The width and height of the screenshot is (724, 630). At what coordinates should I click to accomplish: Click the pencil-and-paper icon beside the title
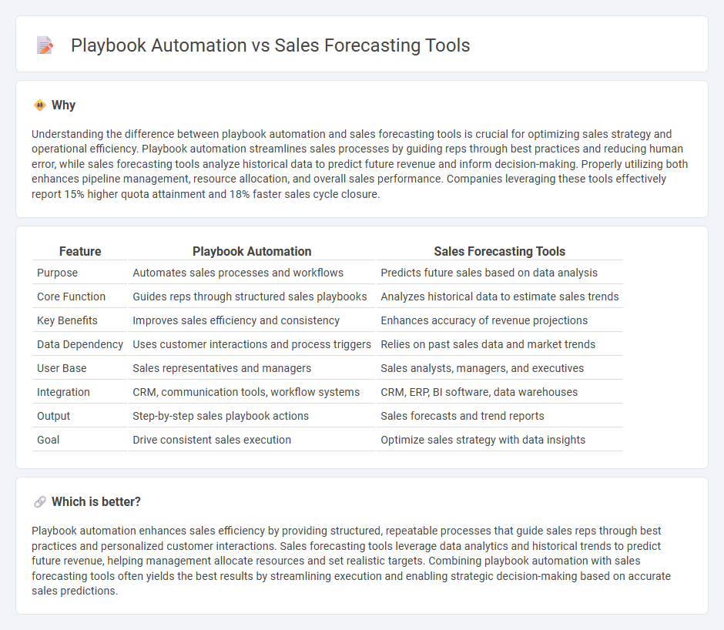pyautogui.click(x=45, y=45)
